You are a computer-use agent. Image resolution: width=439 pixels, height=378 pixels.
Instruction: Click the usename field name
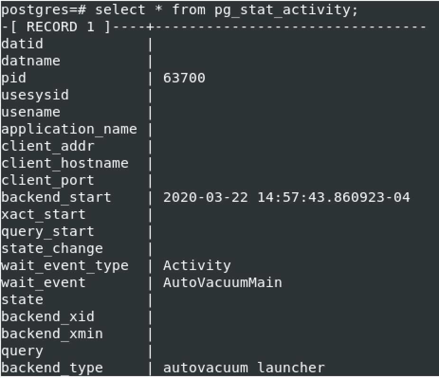point(31,112)
